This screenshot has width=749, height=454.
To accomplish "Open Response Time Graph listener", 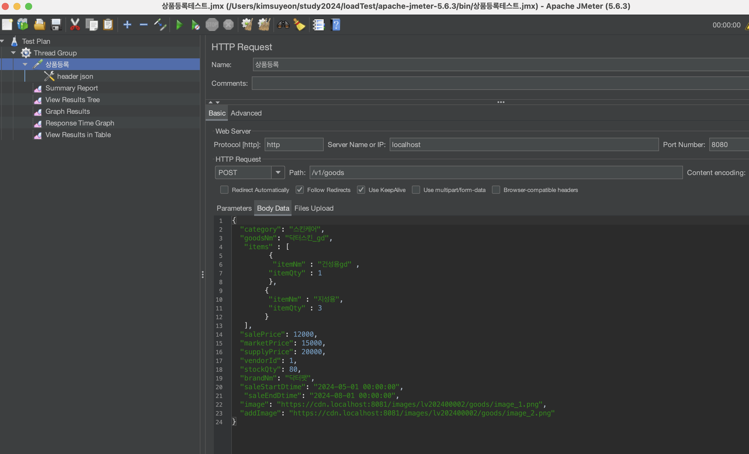I will click(80, 123).
